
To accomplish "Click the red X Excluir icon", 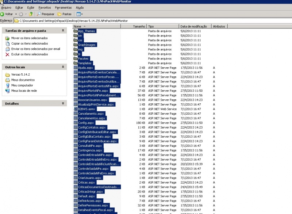I will tap(8, 54).
